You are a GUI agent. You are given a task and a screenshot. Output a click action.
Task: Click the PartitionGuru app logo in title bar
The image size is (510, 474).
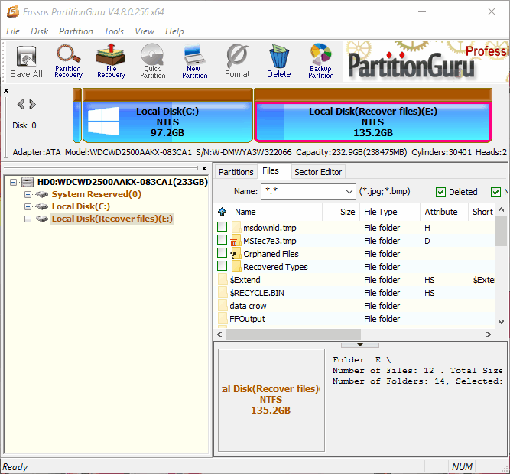pyautogui.click(x=13, y=11)
